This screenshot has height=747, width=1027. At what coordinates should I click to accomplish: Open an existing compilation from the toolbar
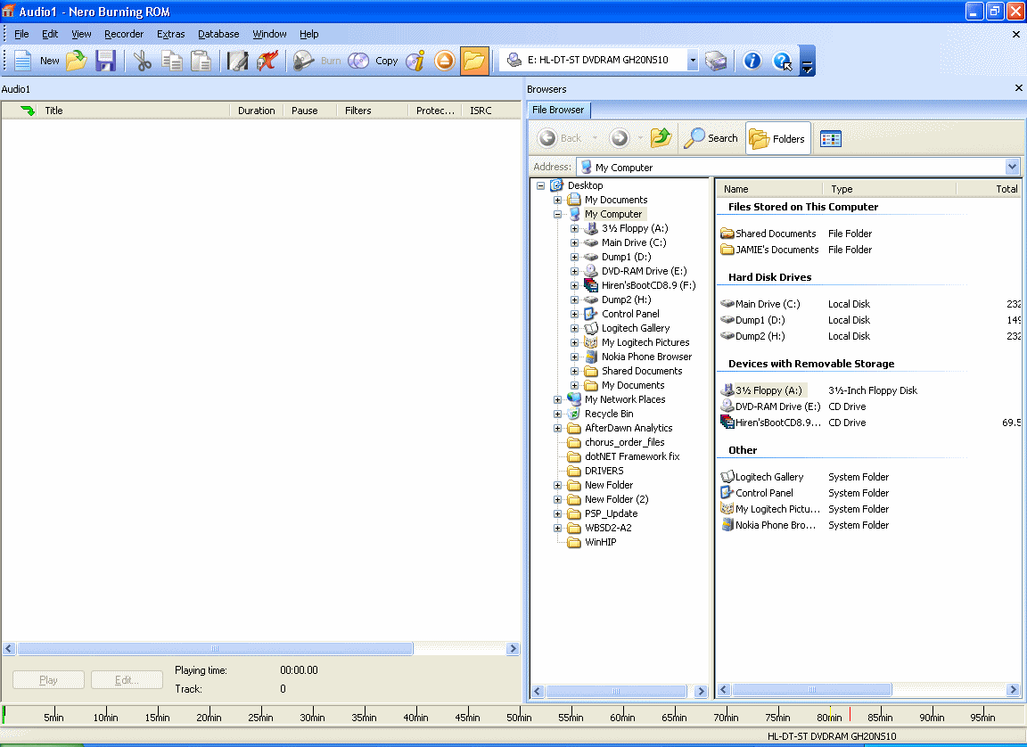(x=77, y=61)
